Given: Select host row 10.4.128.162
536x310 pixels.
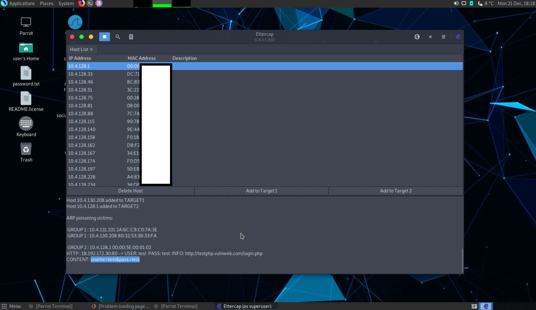Looking at the screenshot, I should (x=265, y=145).
